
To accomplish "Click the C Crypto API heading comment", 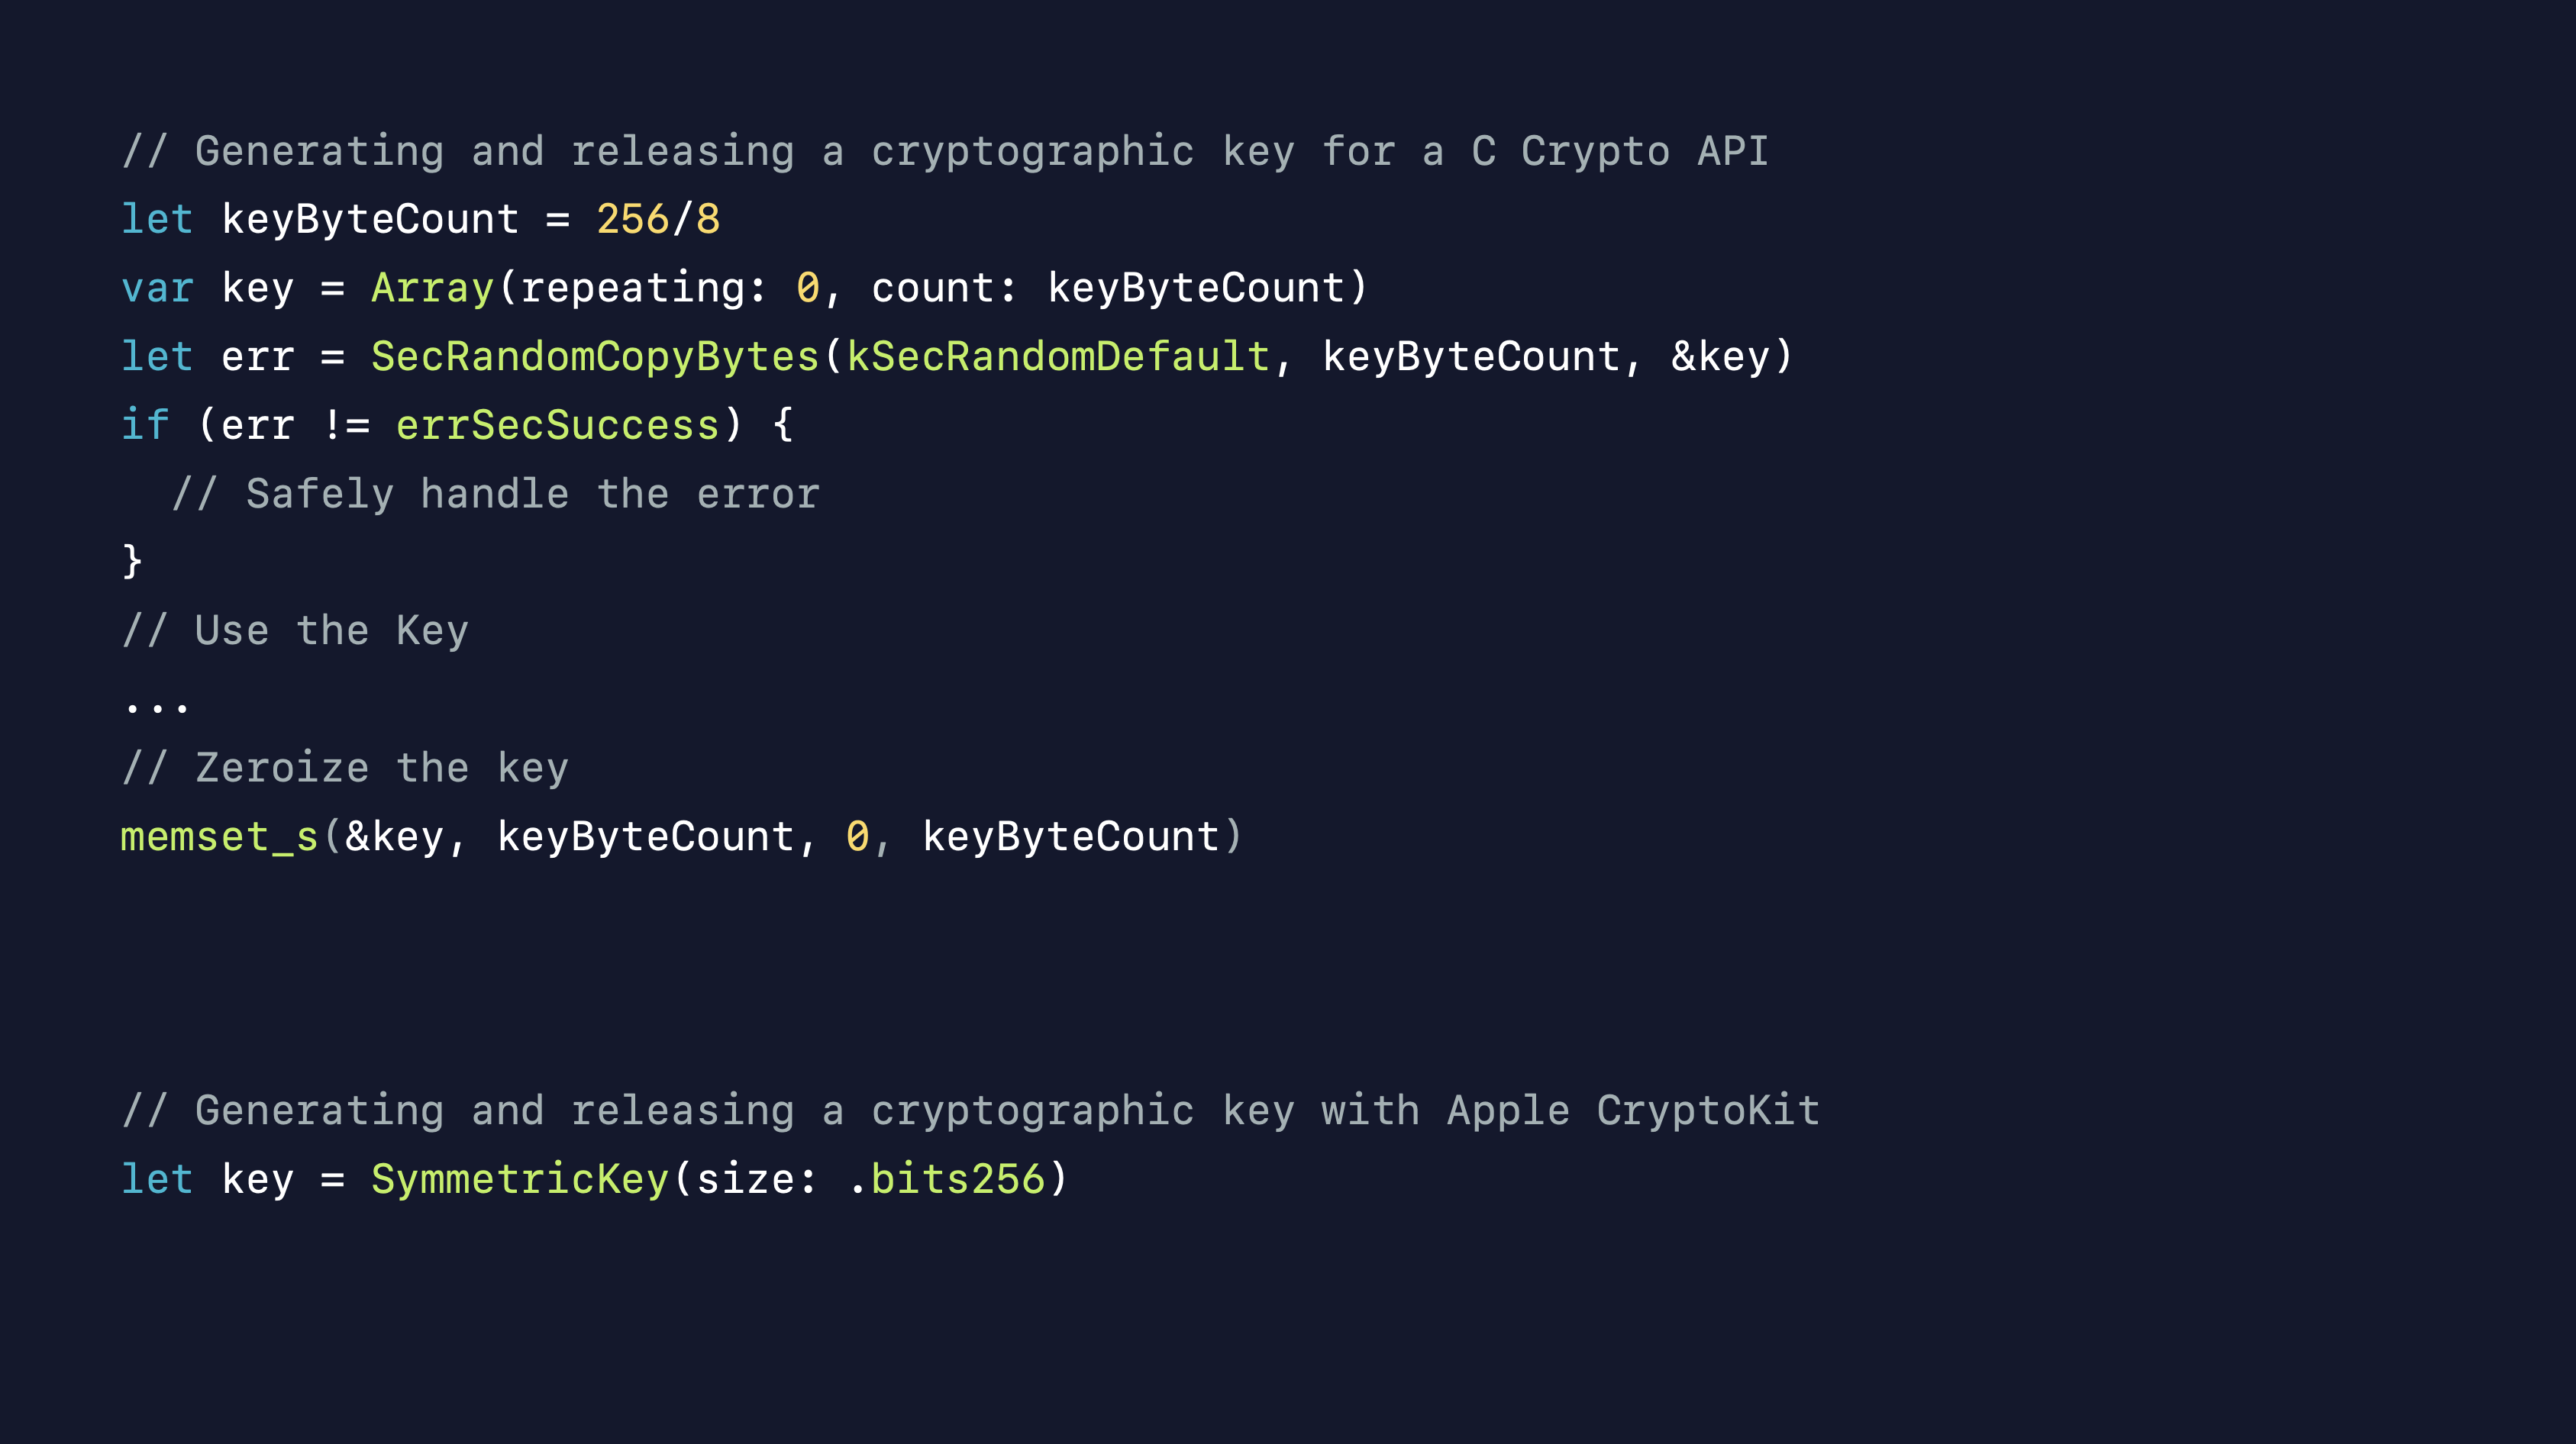I will coord(945,152).
